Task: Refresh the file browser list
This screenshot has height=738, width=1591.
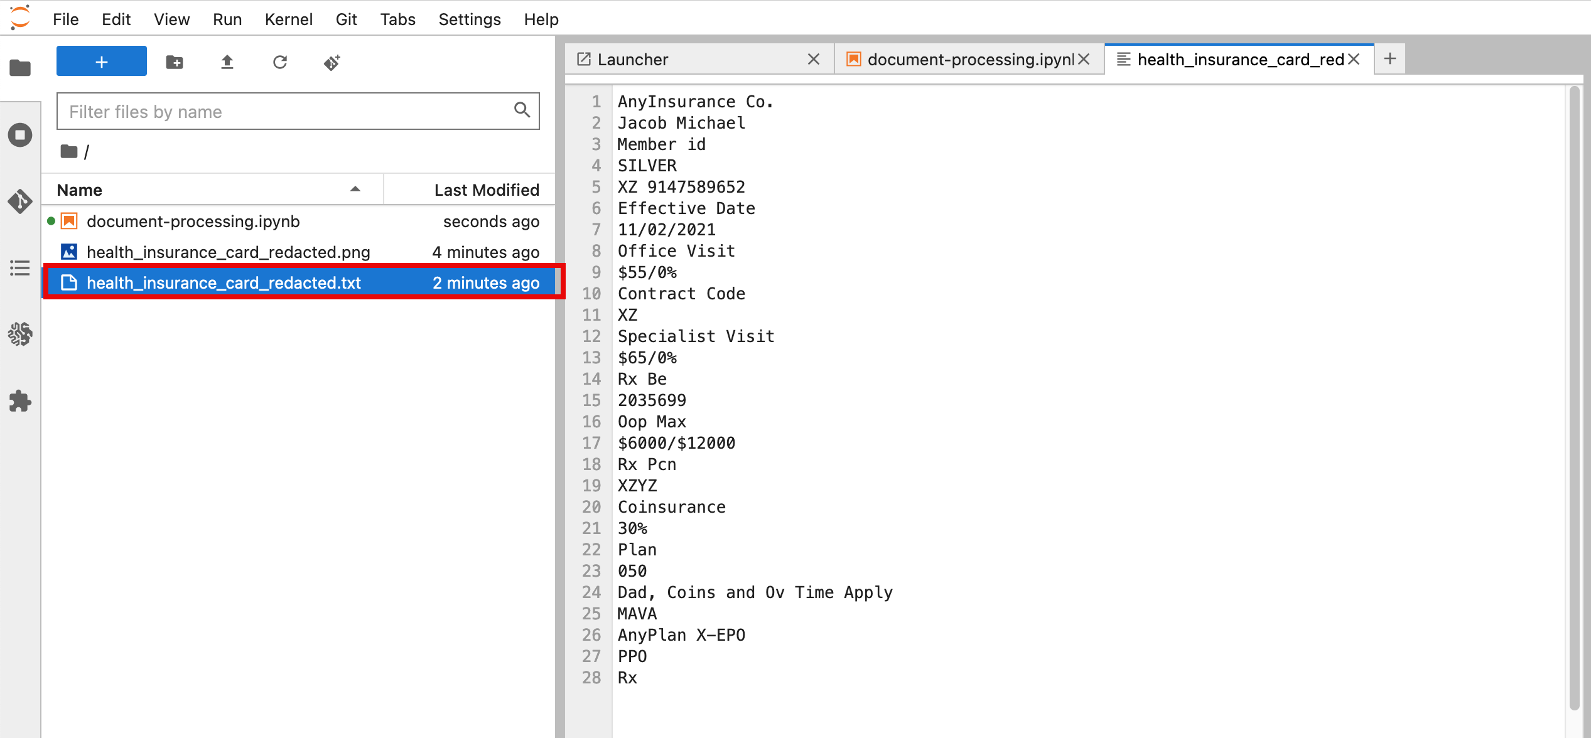Action: coord(280,61)
